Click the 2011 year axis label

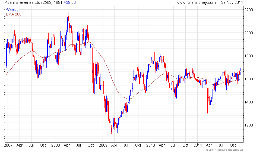point(198,145)
